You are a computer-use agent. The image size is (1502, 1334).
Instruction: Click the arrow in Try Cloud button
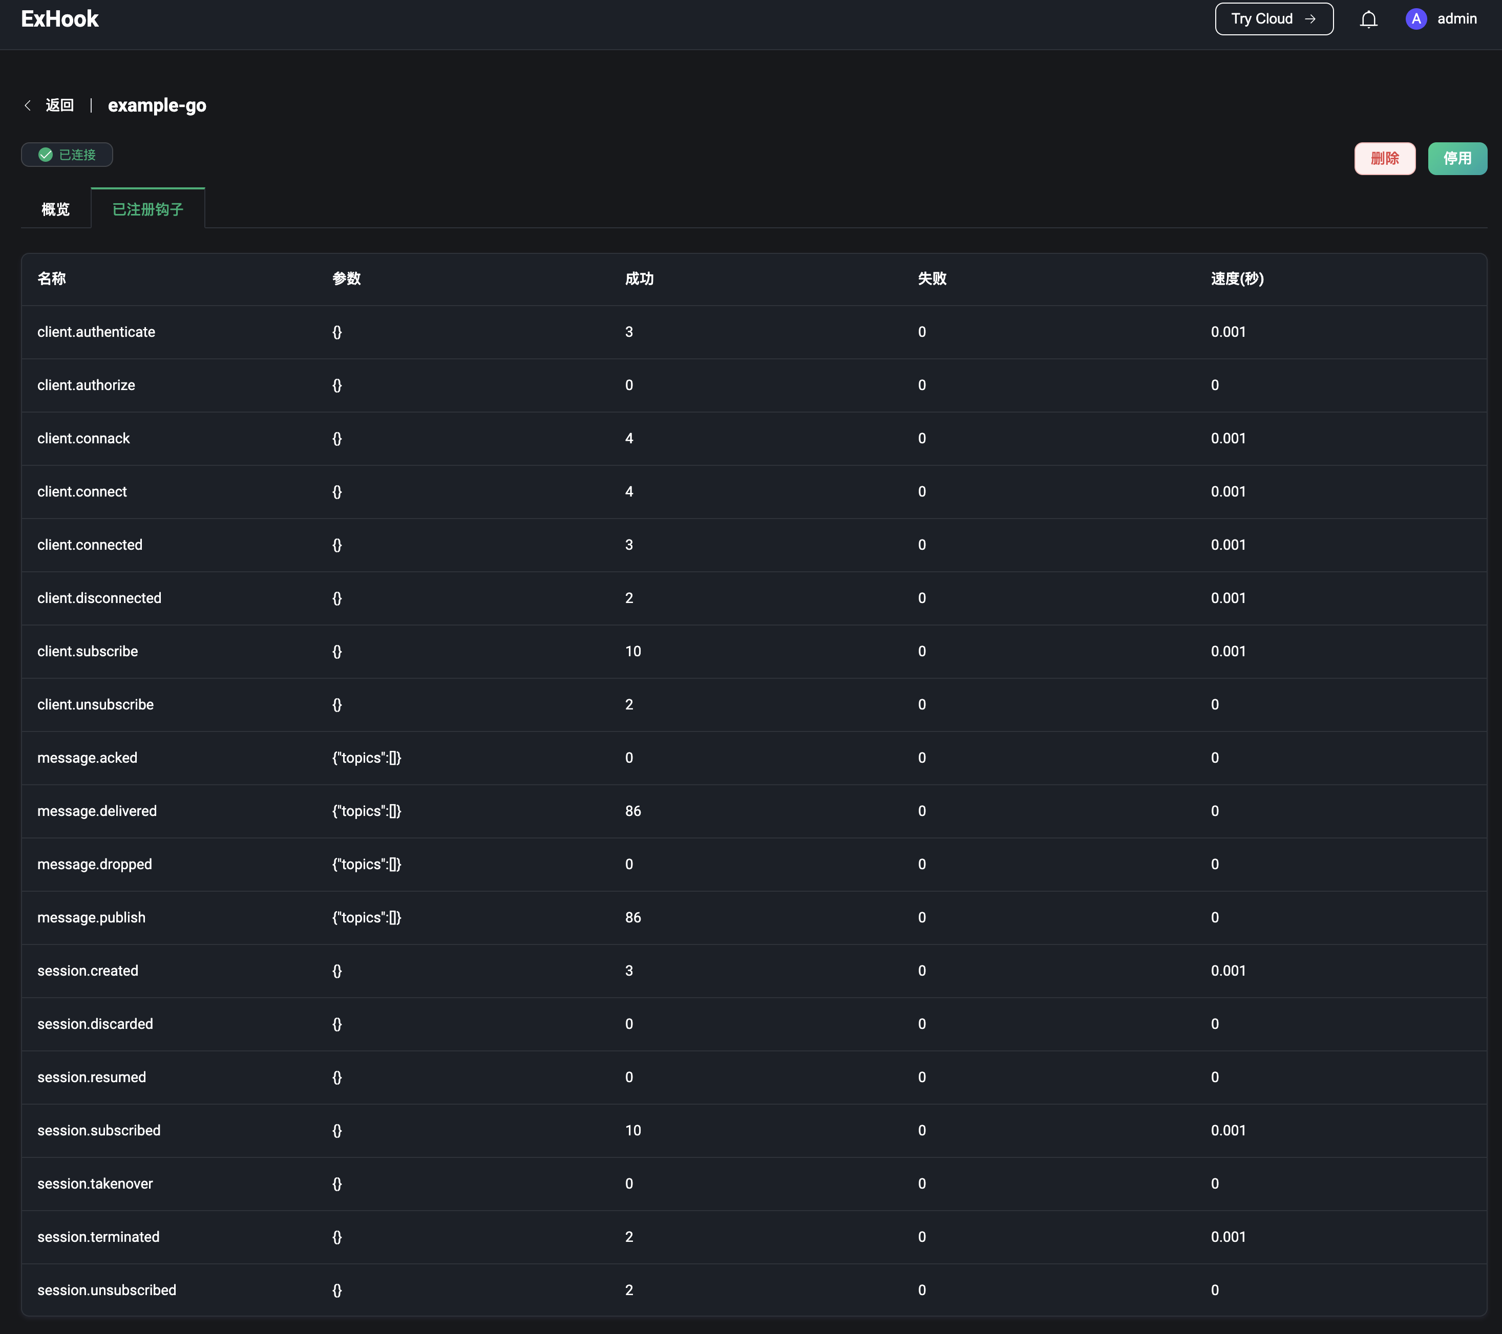[x=1311, y=19]
